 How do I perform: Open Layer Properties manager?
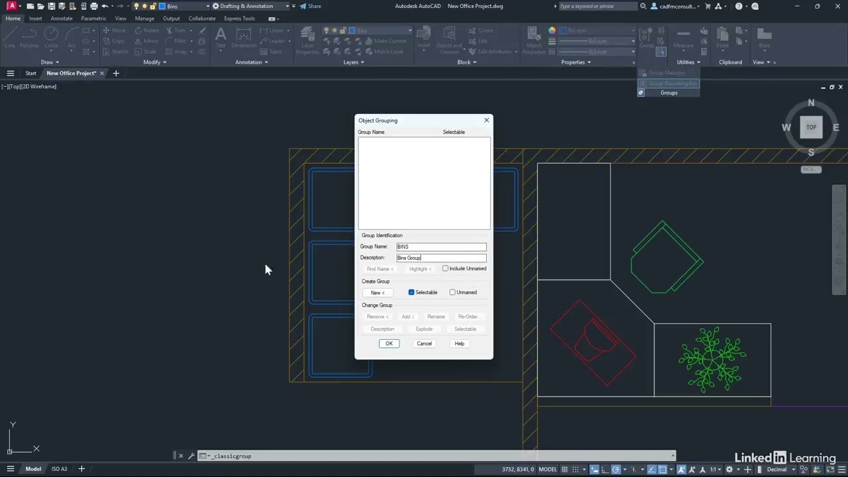click(307, 40)
